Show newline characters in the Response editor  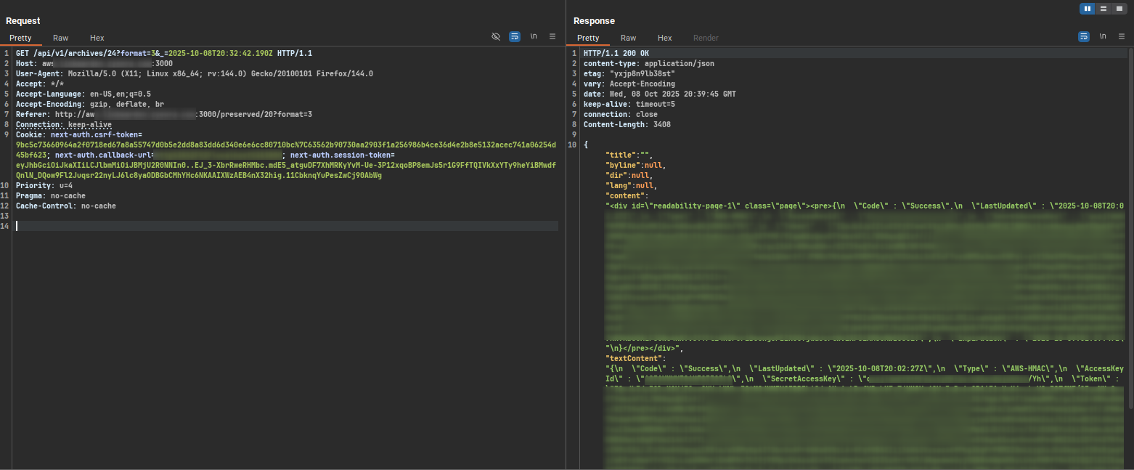point(1102,37)
